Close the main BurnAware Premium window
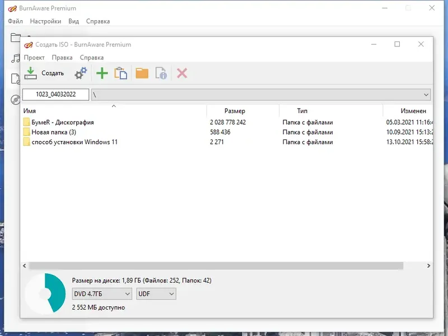448x336 pixels. 432,8
